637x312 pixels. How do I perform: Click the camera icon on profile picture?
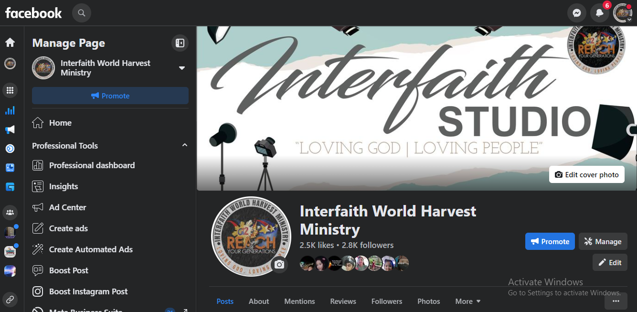(x=279, y=264)
